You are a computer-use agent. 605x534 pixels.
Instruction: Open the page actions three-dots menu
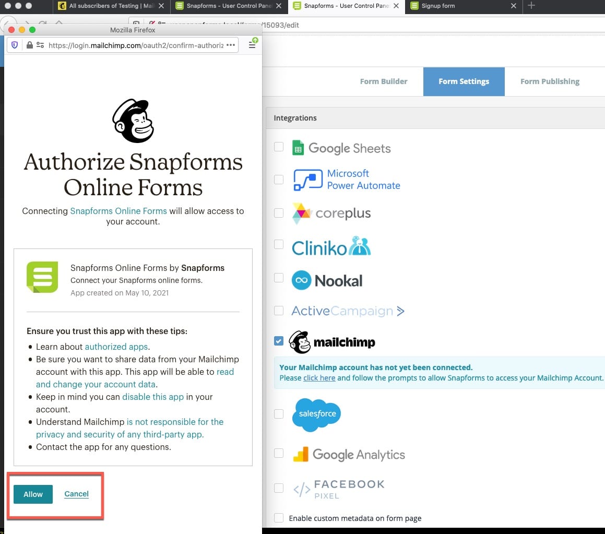pyautogui.click(x=231, y=45)
